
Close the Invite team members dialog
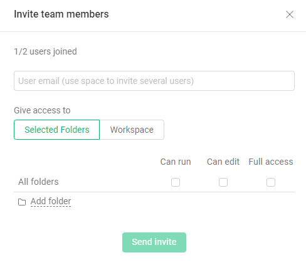click(290, 14)
